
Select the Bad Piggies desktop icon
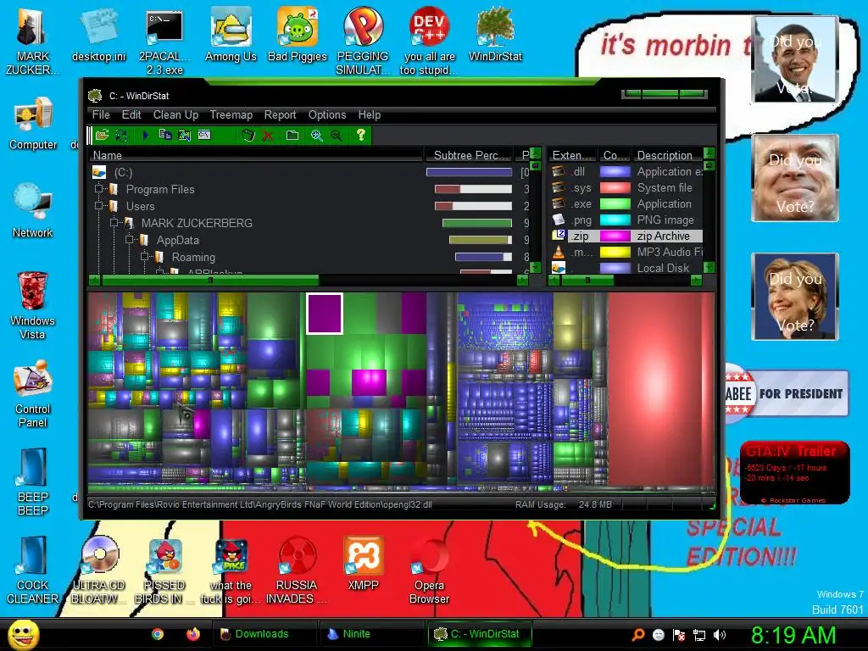tap(298, 35)
